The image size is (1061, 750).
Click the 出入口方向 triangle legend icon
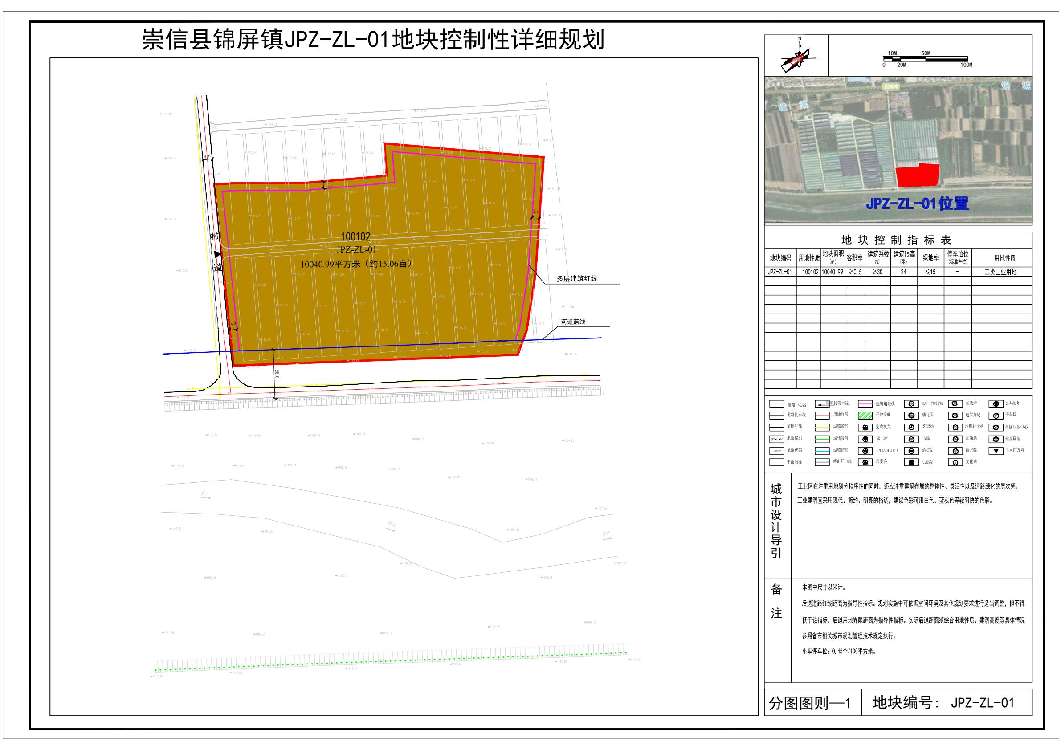[996, 451]
